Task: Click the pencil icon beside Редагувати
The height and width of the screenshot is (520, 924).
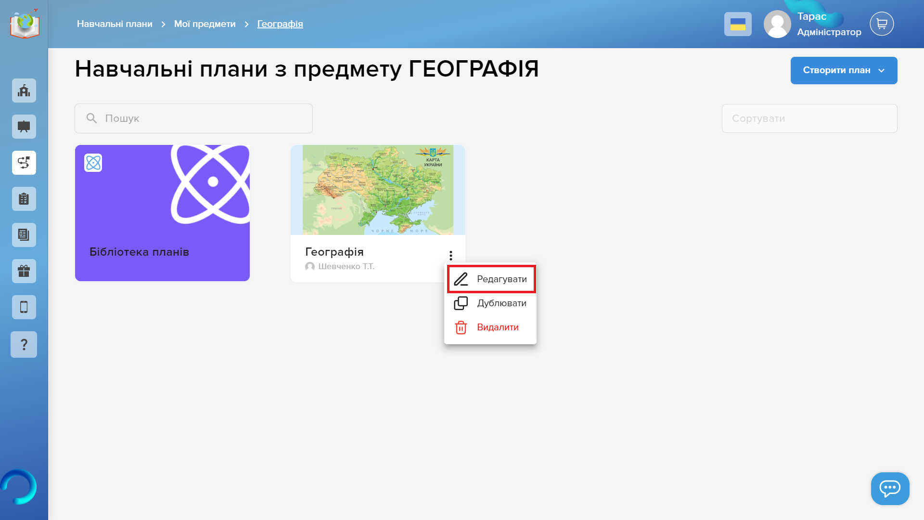Action: [461, 279]
